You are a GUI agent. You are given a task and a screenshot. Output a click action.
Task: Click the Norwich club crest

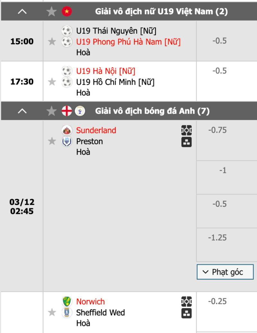67,301
